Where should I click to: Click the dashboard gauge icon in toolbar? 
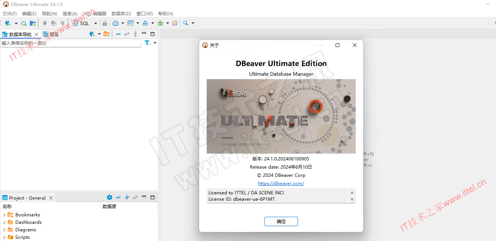116,23
